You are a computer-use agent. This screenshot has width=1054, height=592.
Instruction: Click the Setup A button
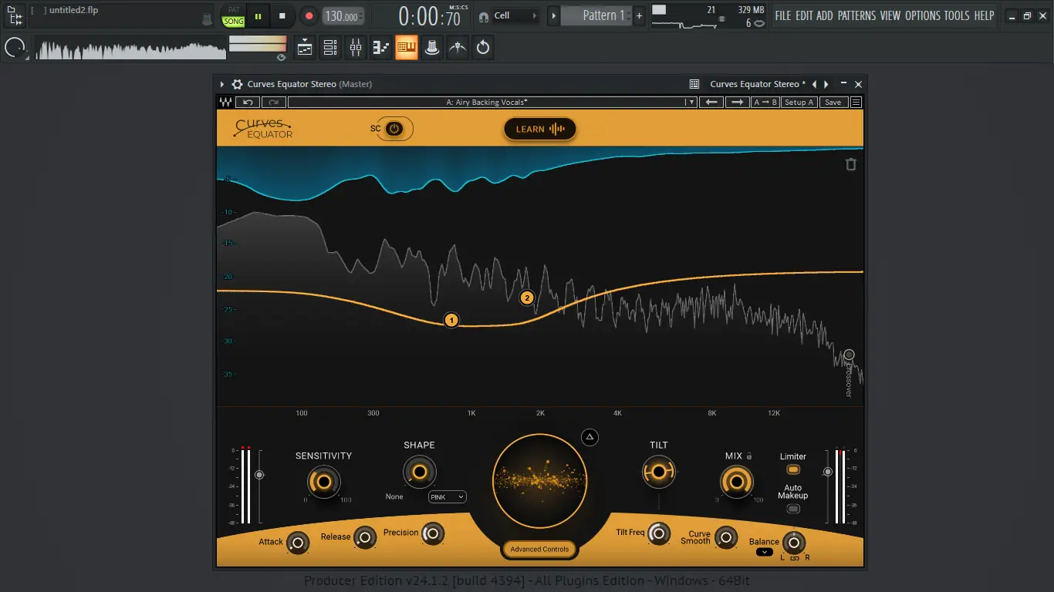[x=799, y=102]
